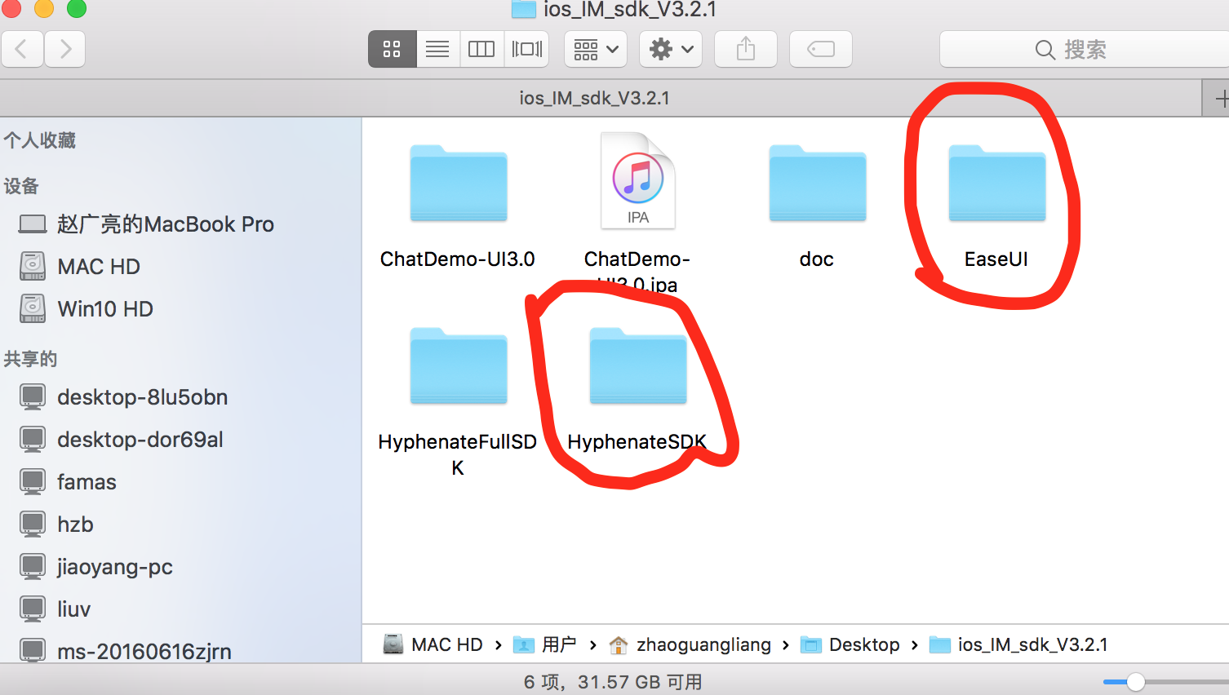1229x695 pixels.
Task: Select the HyphenateSDK folder
Action: [637, 368]
